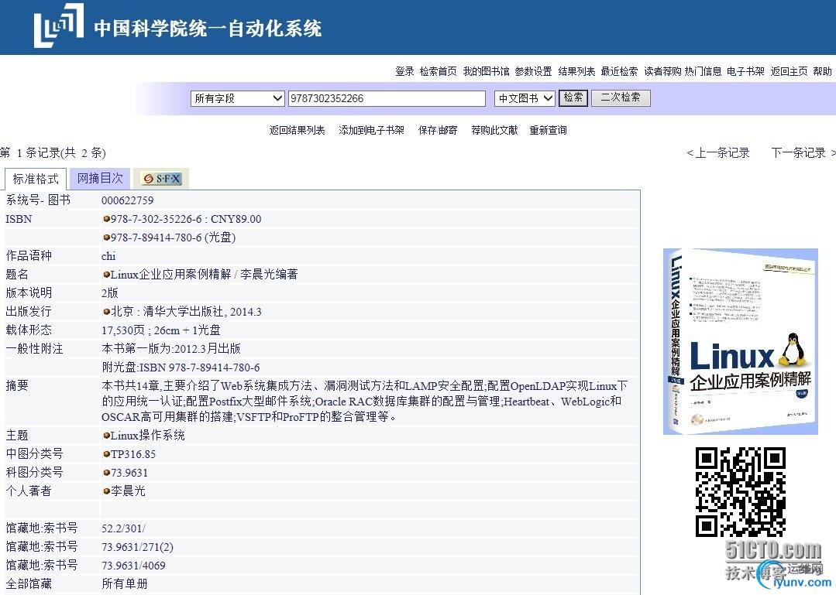The width and height of the screenshot is (836, 595).
Task: Click bullet icon beside title Linux企业应用案例精解
Action: click(107, 275)
